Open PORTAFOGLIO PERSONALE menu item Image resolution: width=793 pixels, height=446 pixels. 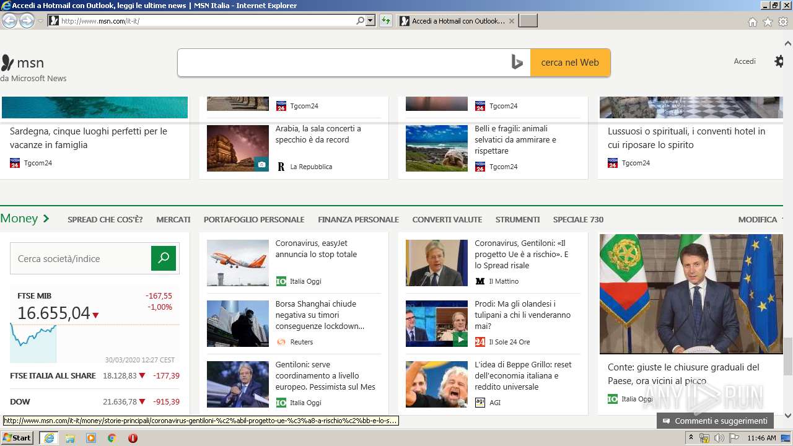pos(254,219)
